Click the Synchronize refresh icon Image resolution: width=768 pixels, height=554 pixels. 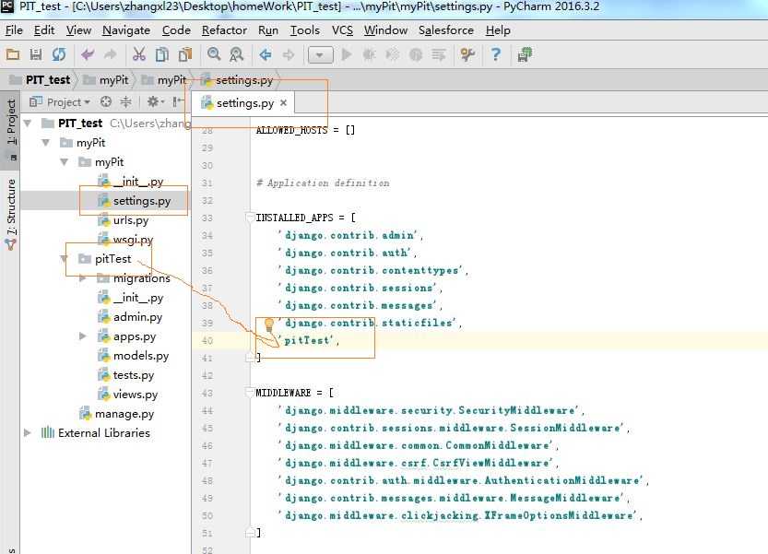59,54
